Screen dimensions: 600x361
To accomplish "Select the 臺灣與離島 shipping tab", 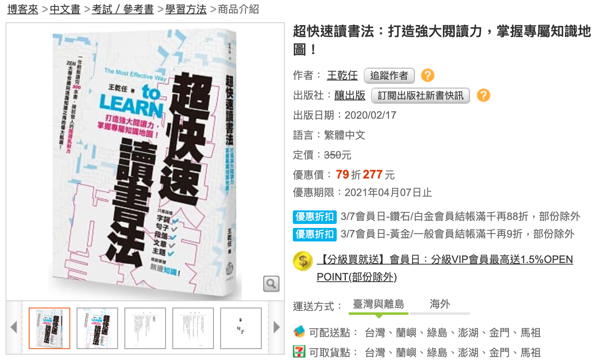I will click(x=379, y=305).
